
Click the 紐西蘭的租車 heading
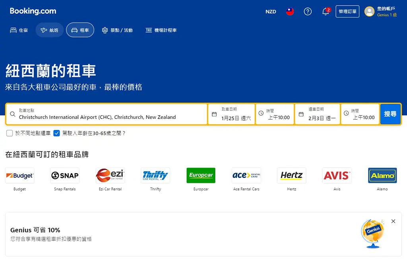50,71
